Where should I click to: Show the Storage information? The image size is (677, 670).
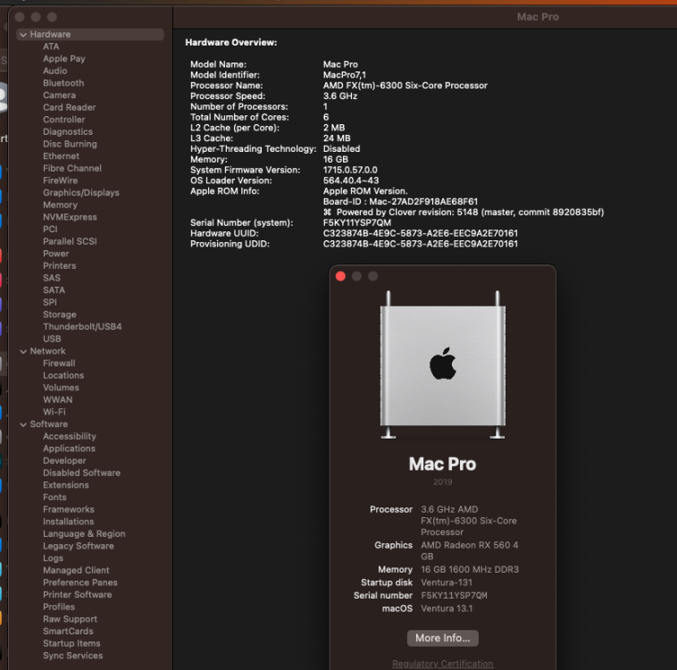[x=60, y=314]
